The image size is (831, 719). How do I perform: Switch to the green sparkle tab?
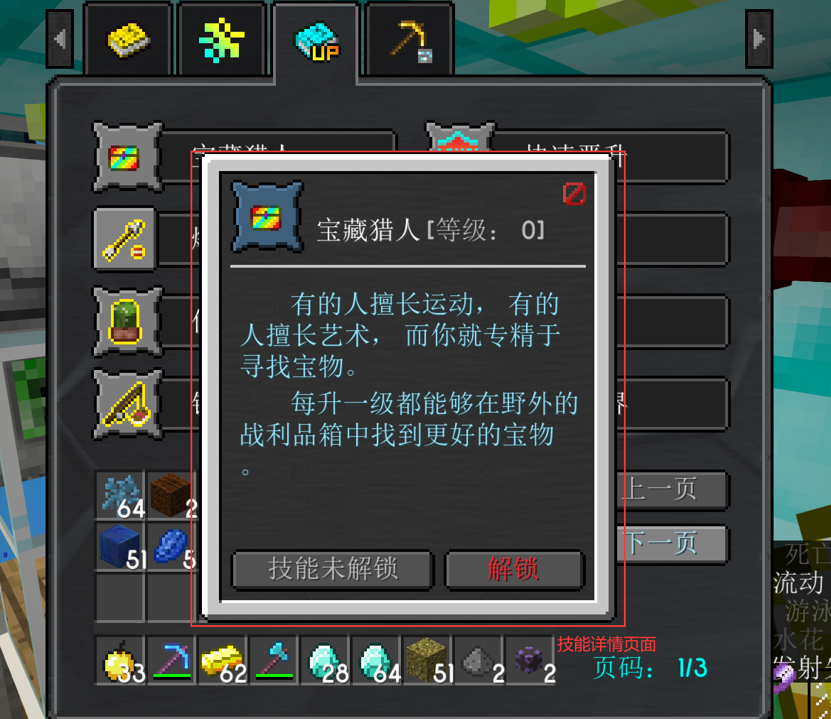pos(222,40)
